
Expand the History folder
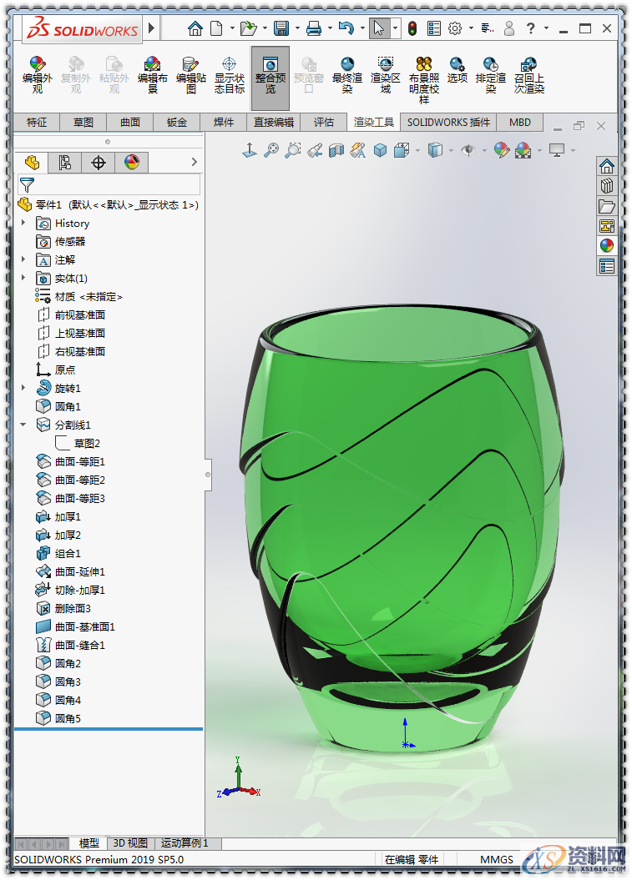pyautogui.click(x=23, y=223)
